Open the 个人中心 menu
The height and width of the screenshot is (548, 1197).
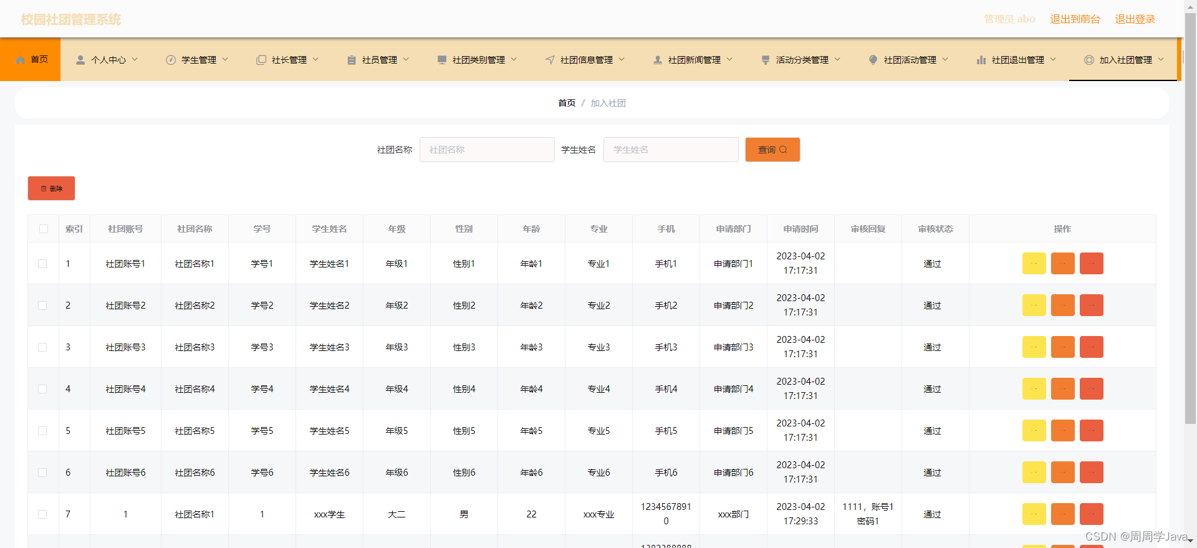coord(107,60)
